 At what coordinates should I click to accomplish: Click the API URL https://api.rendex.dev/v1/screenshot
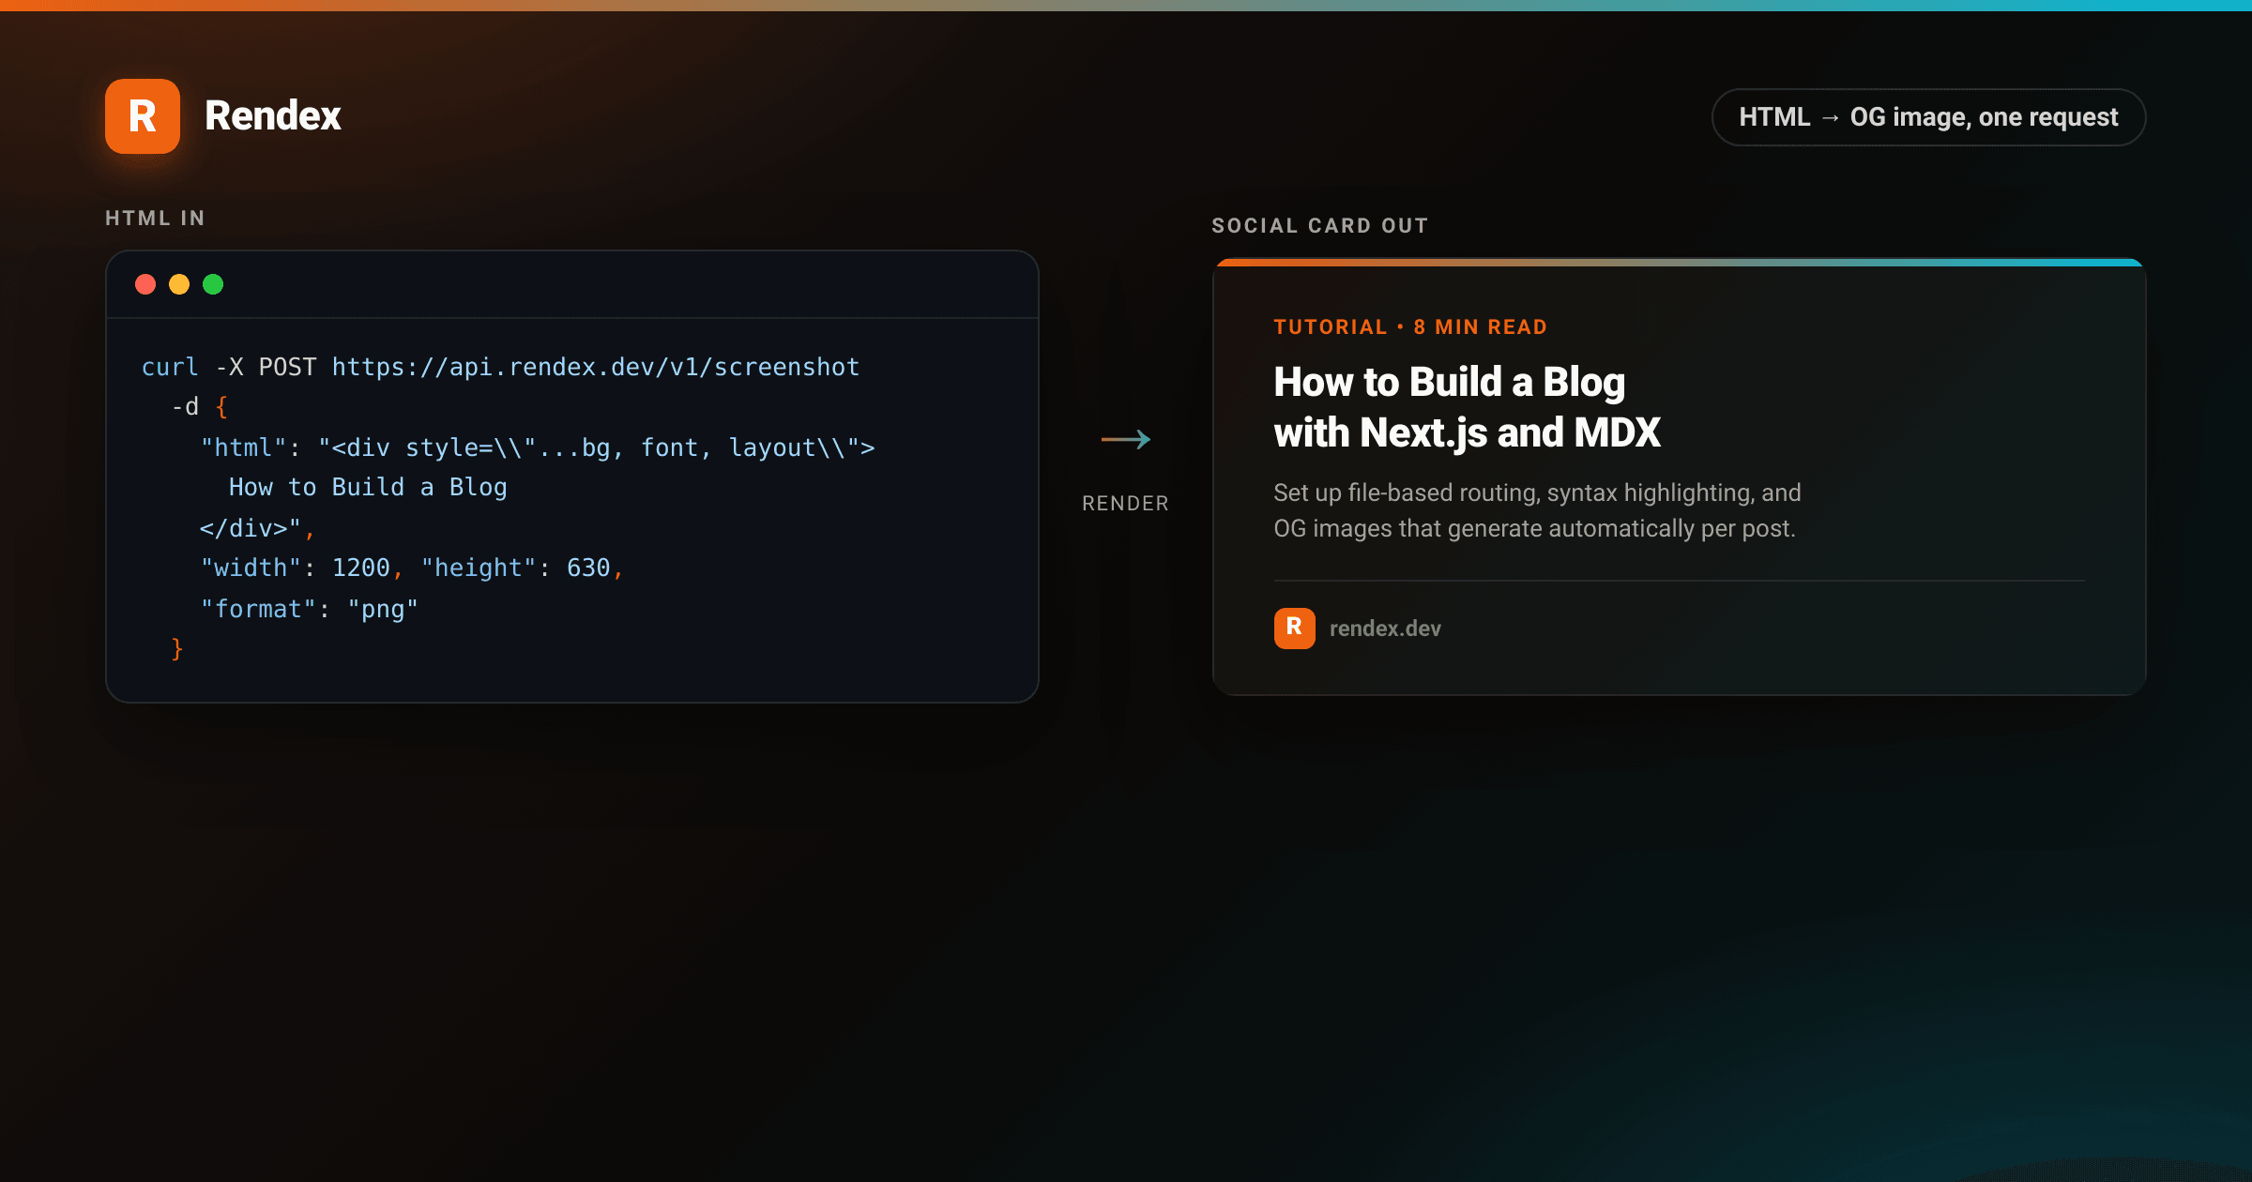tap(596, 367)
